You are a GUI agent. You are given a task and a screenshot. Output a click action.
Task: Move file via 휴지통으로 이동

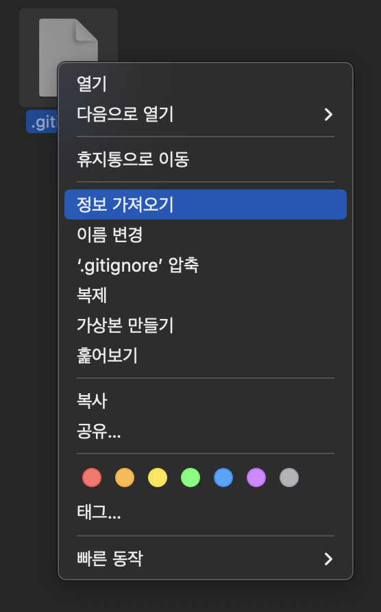click(x=206, y=159)
